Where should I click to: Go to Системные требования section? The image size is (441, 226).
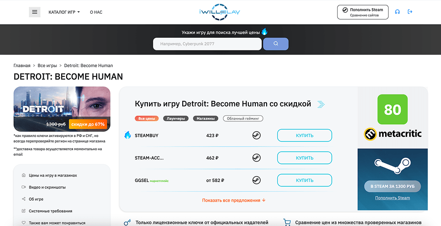coord(50,211)
